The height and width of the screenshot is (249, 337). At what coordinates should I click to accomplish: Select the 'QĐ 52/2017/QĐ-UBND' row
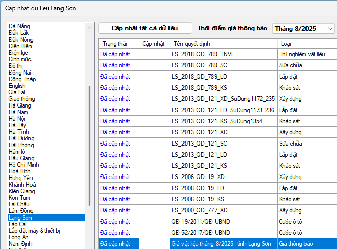click(x=224, y=233)
